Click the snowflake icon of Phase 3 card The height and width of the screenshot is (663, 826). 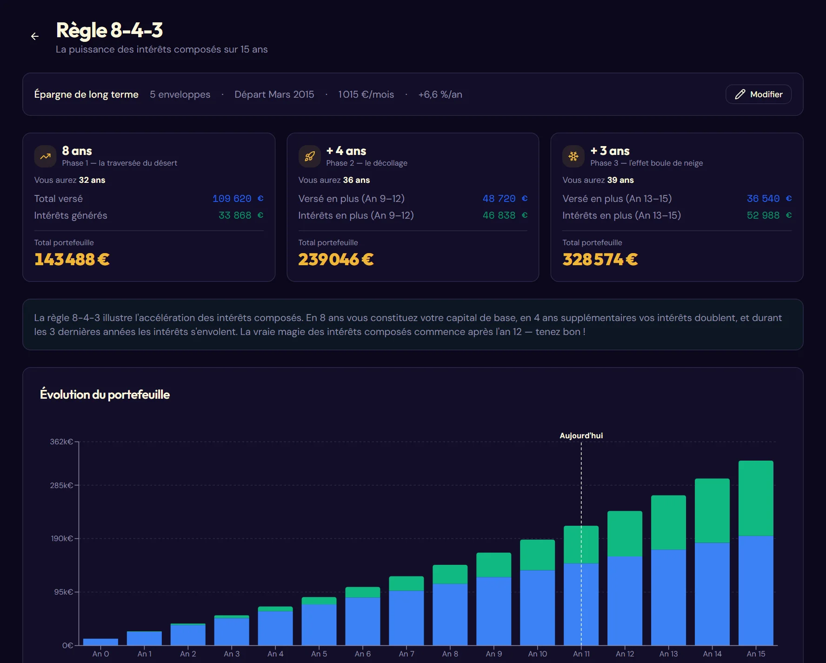(573, 156)
